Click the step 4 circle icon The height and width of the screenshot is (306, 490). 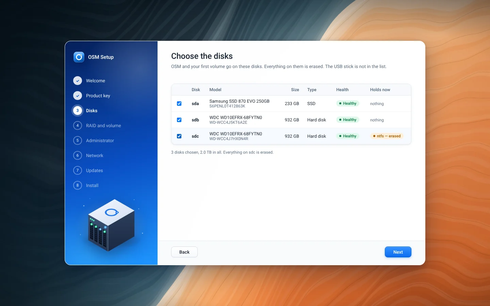[78, 125]
